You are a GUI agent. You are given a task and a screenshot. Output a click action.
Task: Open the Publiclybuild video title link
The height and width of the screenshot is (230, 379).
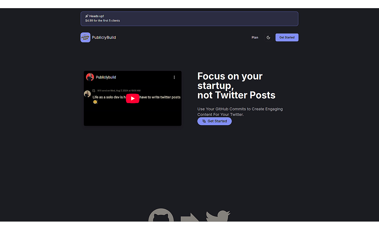[x=106, y=77]
